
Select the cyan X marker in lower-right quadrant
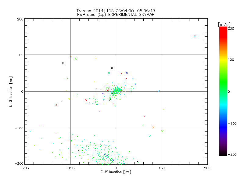[150, 136]
